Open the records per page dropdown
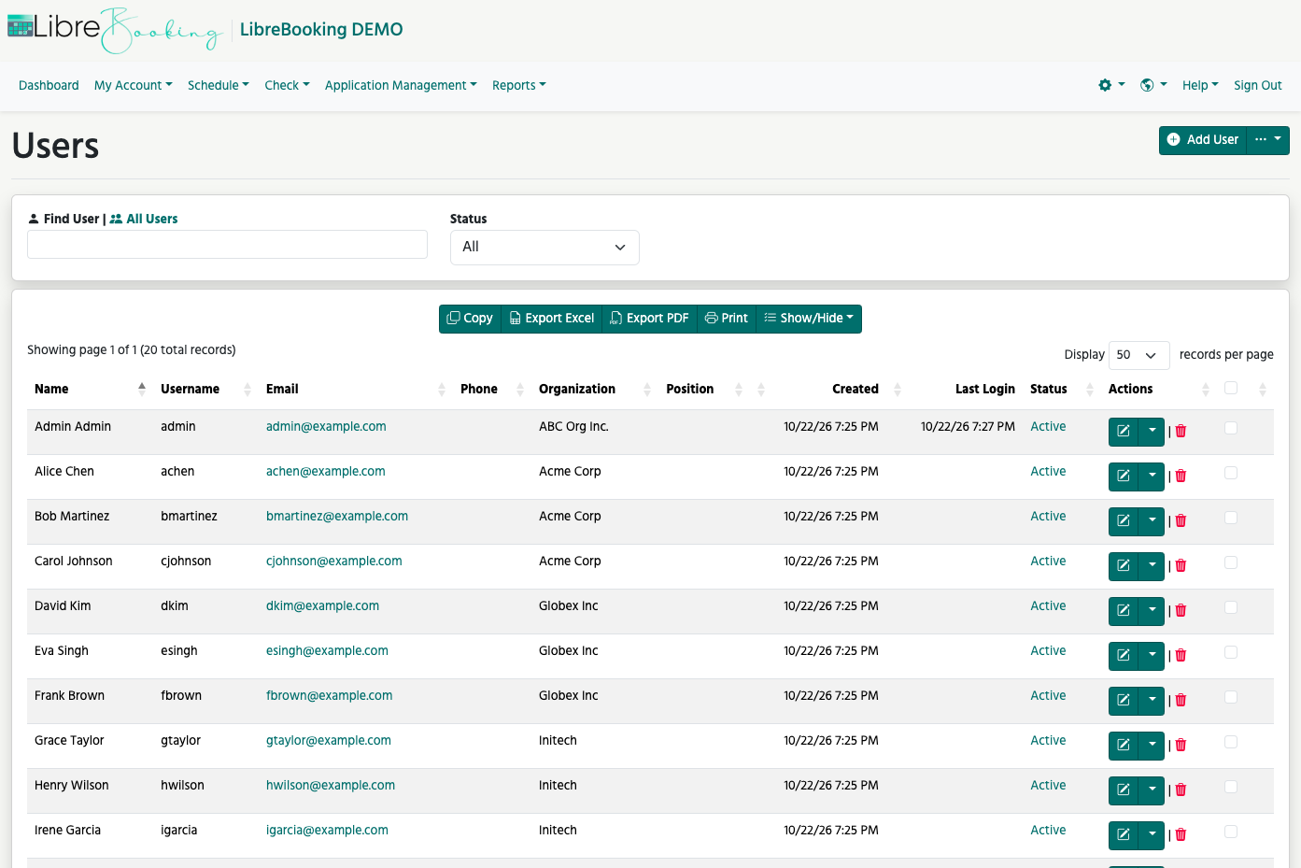 [1138, 355]
